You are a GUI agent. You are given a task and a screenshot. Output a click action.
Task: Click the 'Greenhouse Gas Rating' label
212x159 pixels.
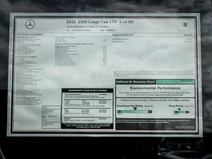[129, 106]
